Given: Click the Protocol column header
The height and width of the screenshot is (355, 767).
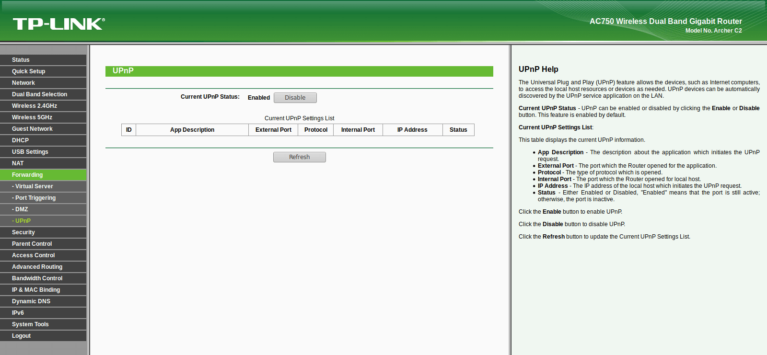Looking at the screenshot, I should pos(316,130).
